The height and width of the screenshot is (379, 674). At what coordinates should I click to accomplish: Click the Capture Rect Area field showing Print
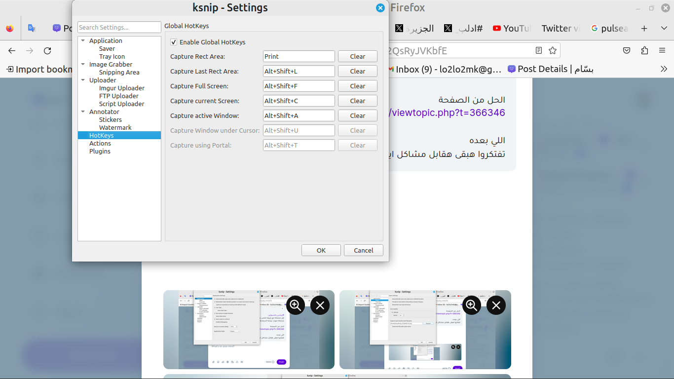(299, 56)
